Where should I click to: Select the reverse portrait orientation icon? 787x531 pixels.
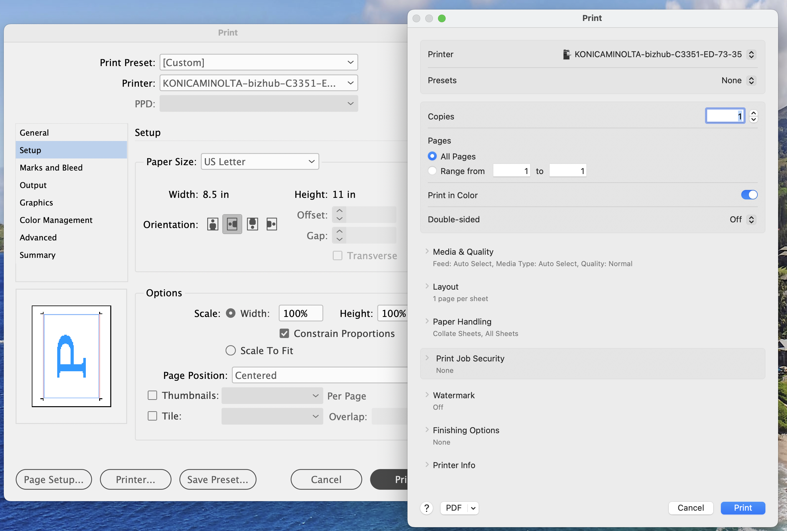(x=252, y=224)
